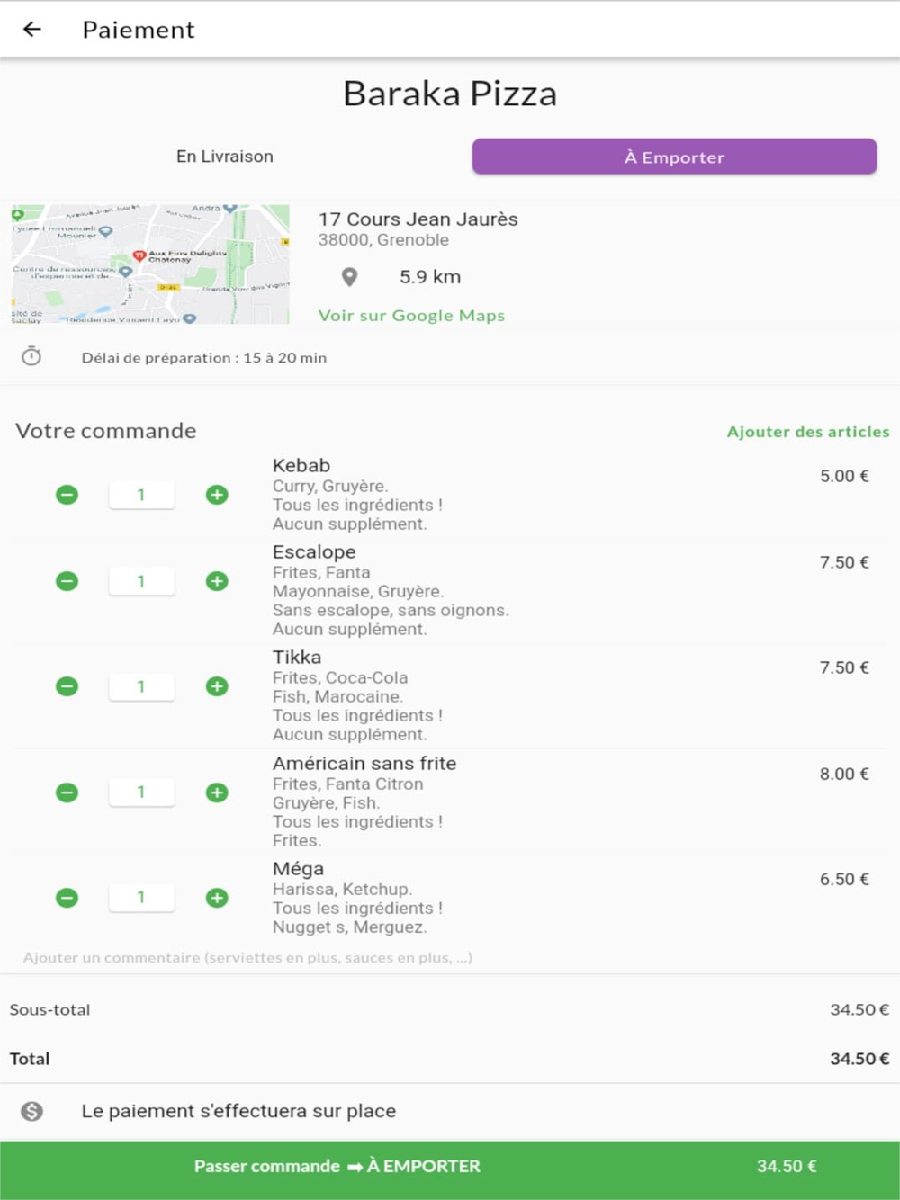Viewport: 900px width, 1200px height.
Task: Place order with Passer commande button
Action: click(450, 1167)
